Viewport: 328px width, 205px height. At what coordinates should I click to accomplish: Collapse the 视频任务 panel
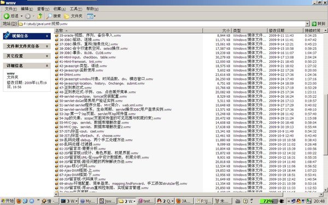click(x=47, y=36)
